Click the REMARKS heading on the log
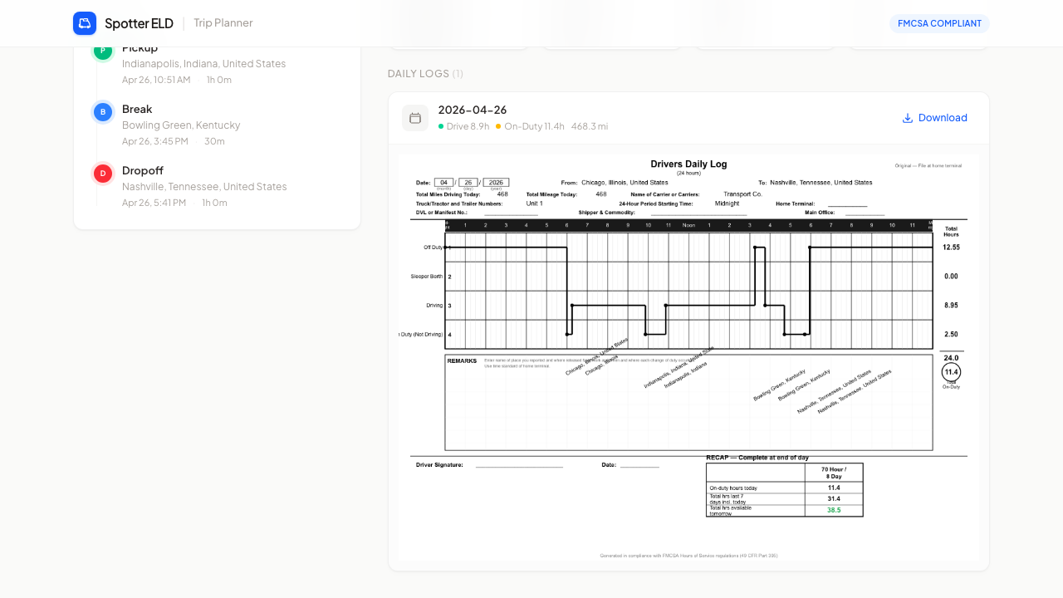This screenshot has height=598, width=1063. pos(462,361)
